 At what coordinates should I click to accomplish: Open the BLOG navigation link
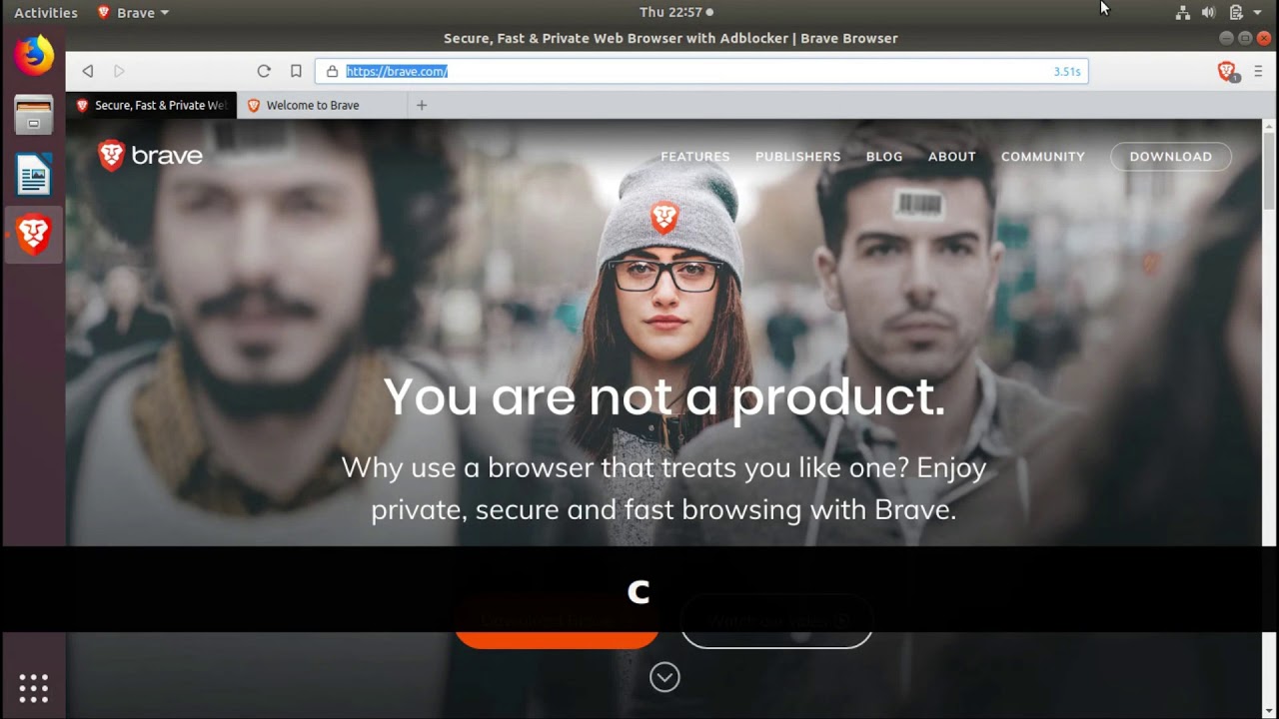(884, 157)
